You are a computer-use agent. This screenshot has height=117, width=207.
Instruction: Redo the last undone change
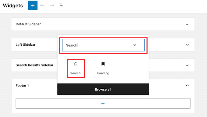[x=52, y=5]
